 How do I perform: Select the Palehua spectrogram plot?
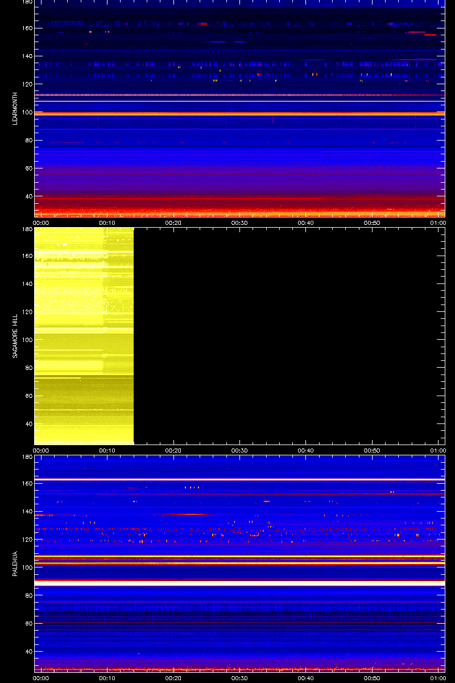239,564
